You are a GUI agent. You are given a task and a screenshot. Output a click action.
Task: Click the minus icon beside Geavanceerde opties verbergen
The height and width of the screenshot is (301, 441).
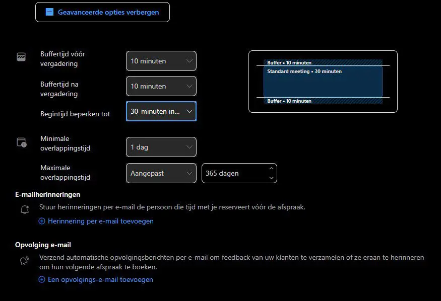tap(49, 12)
